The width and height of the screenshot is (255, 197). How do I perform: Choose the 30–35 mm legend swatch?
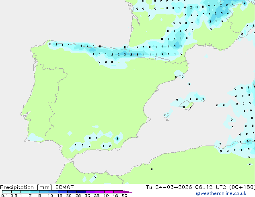pos(90,192)
